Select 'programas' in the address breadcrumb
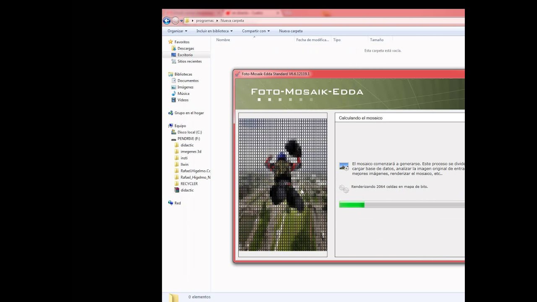537x302 pixels. 205,21
